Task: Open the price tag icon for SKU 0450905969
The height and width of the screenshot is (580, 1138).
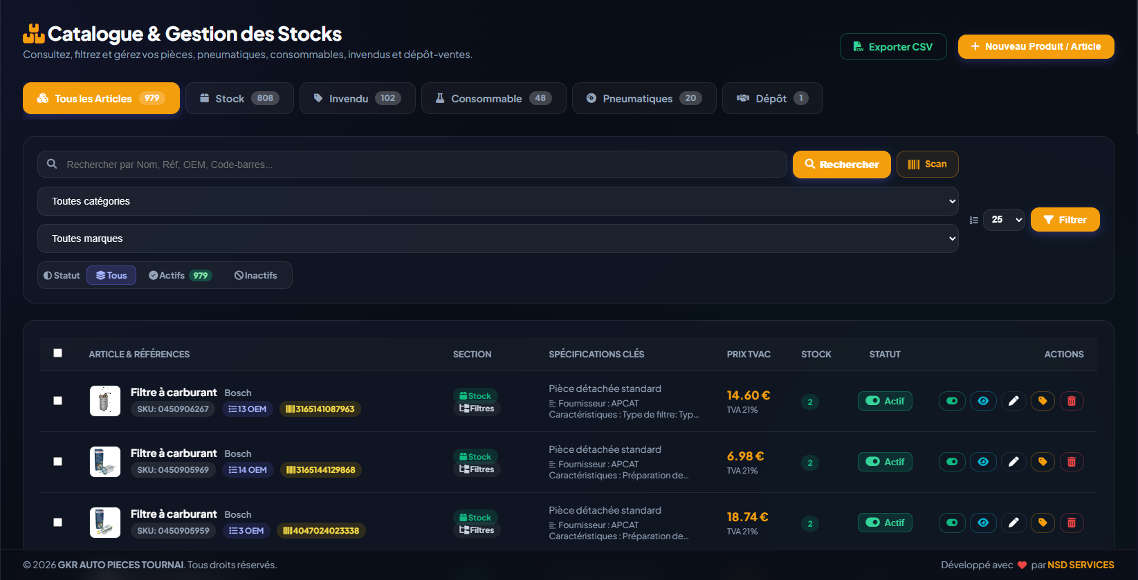Action: (1043, 462)
